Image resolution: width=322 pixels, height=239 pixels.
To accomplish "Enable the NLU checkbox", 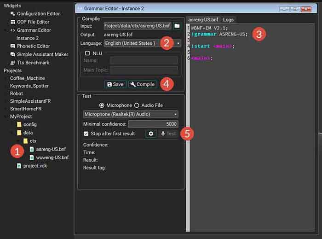I will click(x=87, y=53).
